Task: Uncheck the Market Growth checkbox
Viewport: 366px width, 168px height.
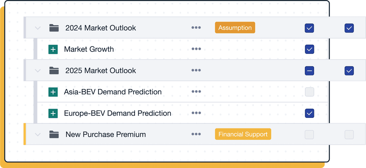Action: point(309,49)
